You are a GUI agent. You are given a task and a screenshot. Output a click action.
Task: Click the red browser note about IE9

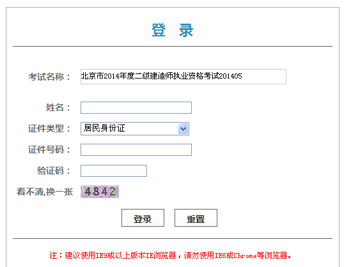[170, 256]
